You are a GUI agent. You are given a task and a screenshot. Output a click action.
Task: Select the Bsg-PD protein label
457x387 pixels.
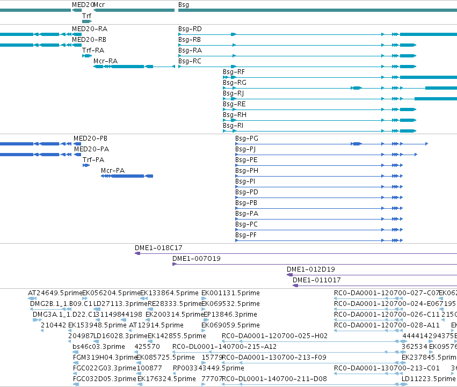coord(246,192)
